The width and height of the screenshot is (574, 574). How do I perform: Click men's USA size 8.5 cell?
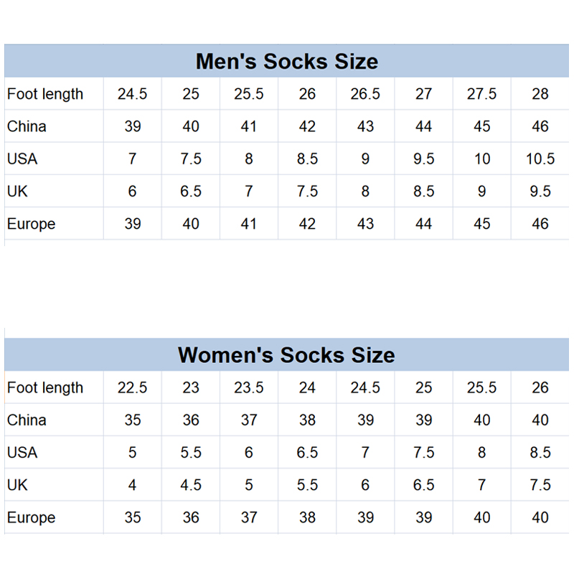click(x=307, y=159)
